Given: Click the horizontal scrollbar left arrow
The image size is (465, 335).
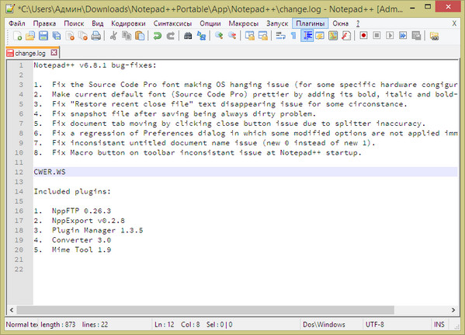Looking at the screenshot, I should (12, 310).
